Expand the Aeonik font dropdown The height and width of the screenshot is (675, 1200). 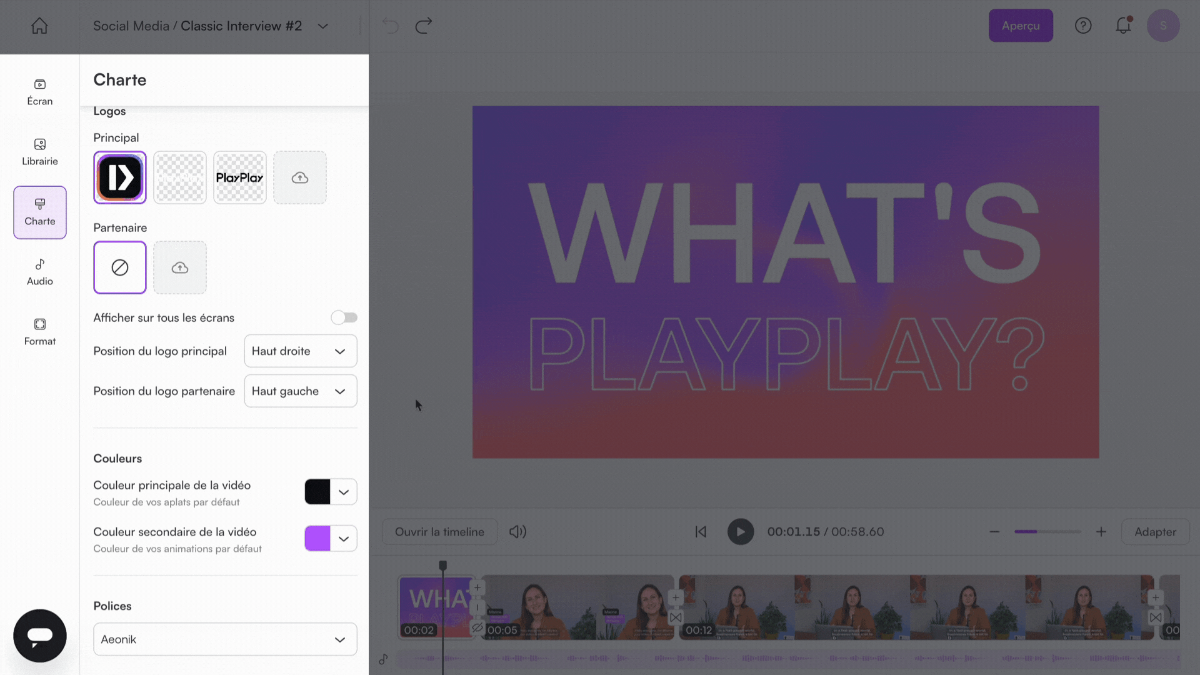pyautogui.click(x=225, y=639)
